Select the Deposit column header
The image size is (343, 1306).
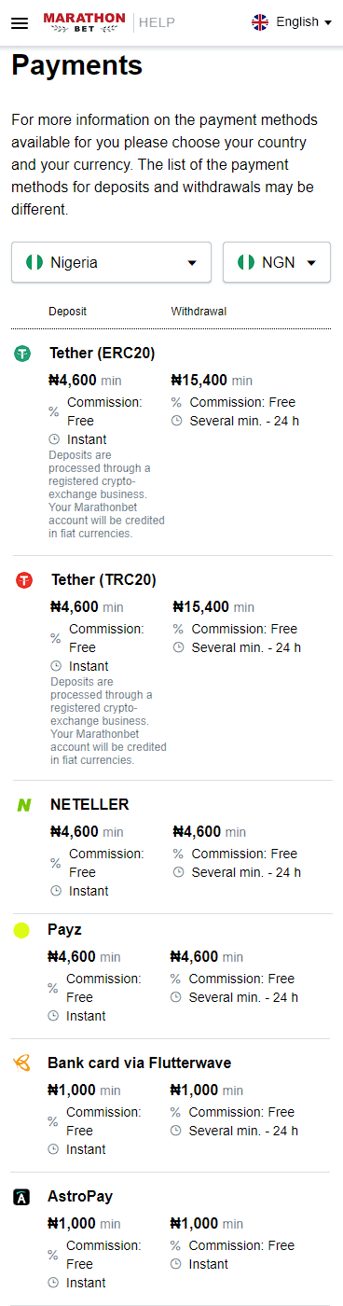pyautogui.click(x=68, y=312)
